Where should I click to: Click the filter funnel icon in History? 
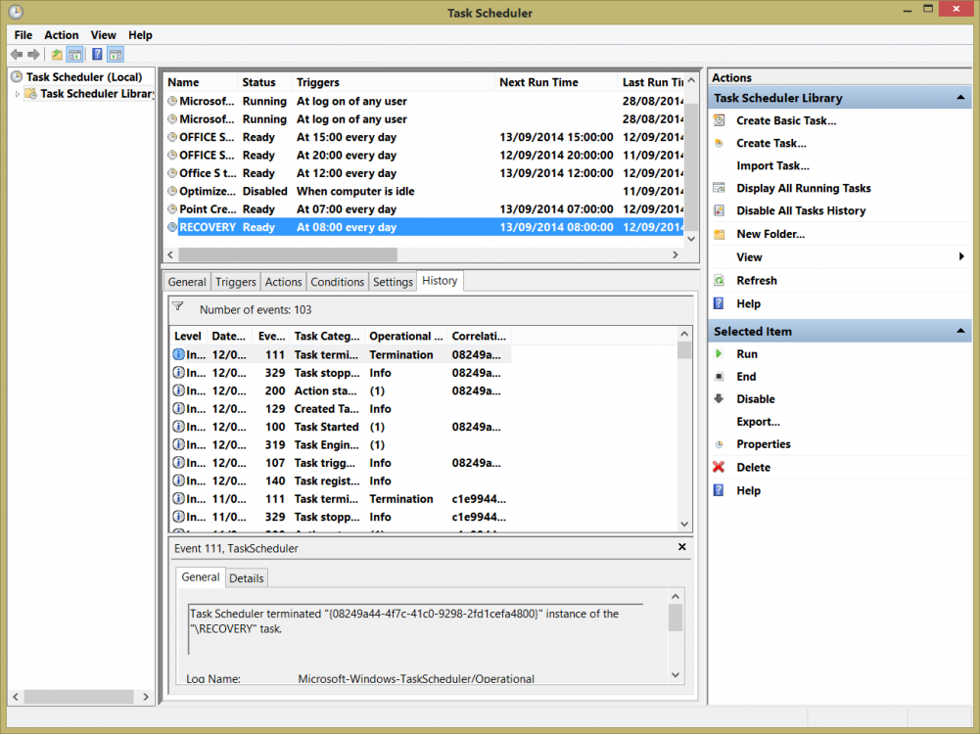178,307
